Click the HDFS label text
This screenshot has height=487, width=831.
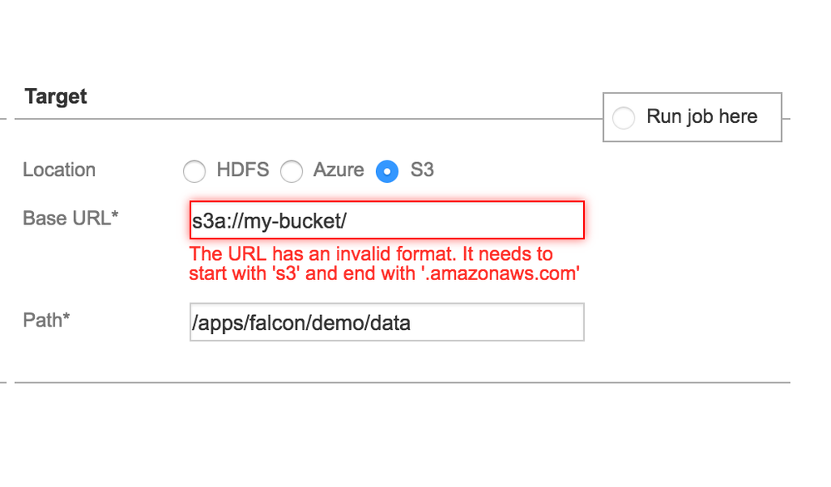(x=243, y=170)
